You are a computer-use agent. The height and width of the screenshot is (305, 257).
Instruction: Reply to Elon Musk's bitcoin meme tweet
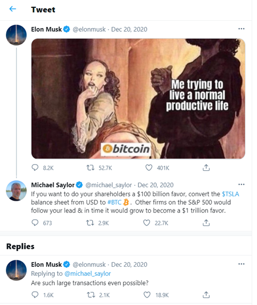(35, 168)
